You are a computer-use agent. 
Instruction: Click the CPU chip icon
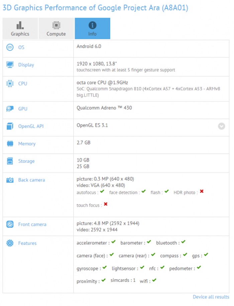pos(10,83)
